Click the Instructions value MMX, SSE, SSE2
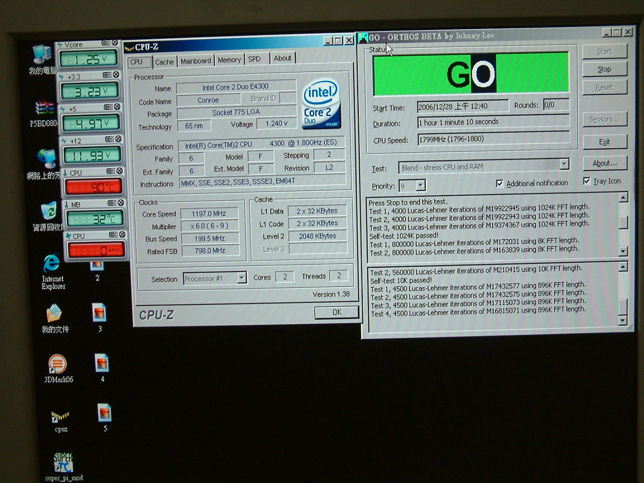The width and height of the screenshot is (644, 483). 263,182
